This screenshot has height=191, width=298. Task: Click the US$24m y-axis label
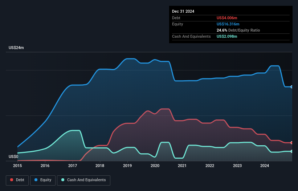[16, 48]
